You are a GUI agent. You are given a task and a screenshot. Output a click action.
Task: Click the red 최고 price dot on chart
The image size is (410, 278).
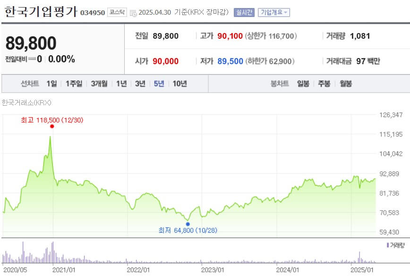coord(51,127)
